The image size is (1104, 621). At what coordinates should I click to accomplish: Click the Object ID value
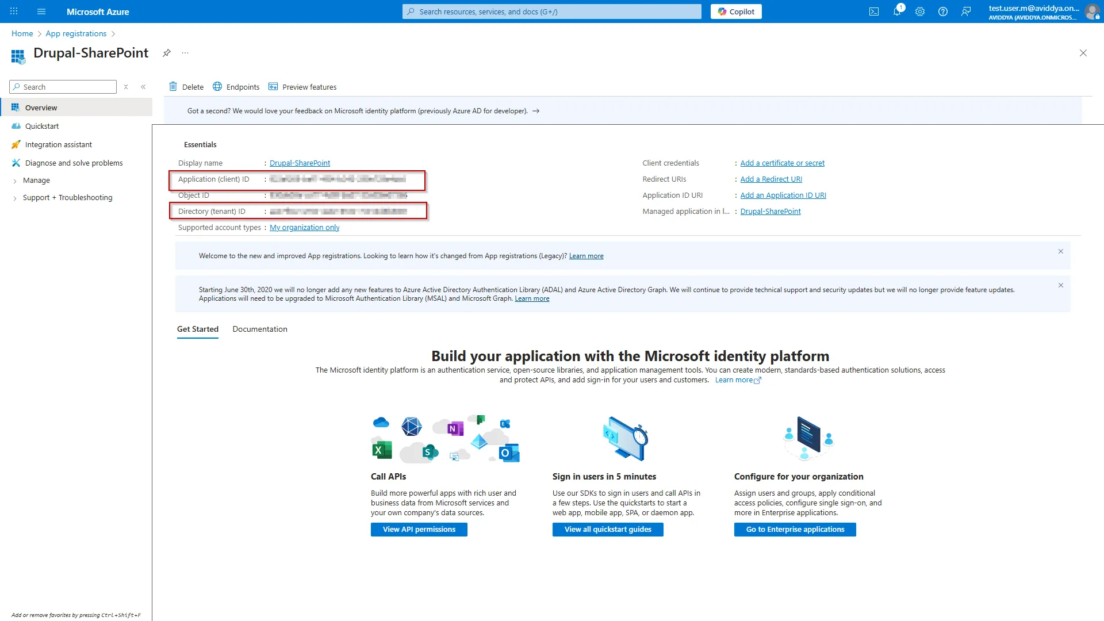pos(339,195)
